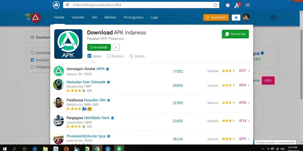This screenshot has height=151, width=303.
Task: Click the 22.083 value
Action: point(178,121)
